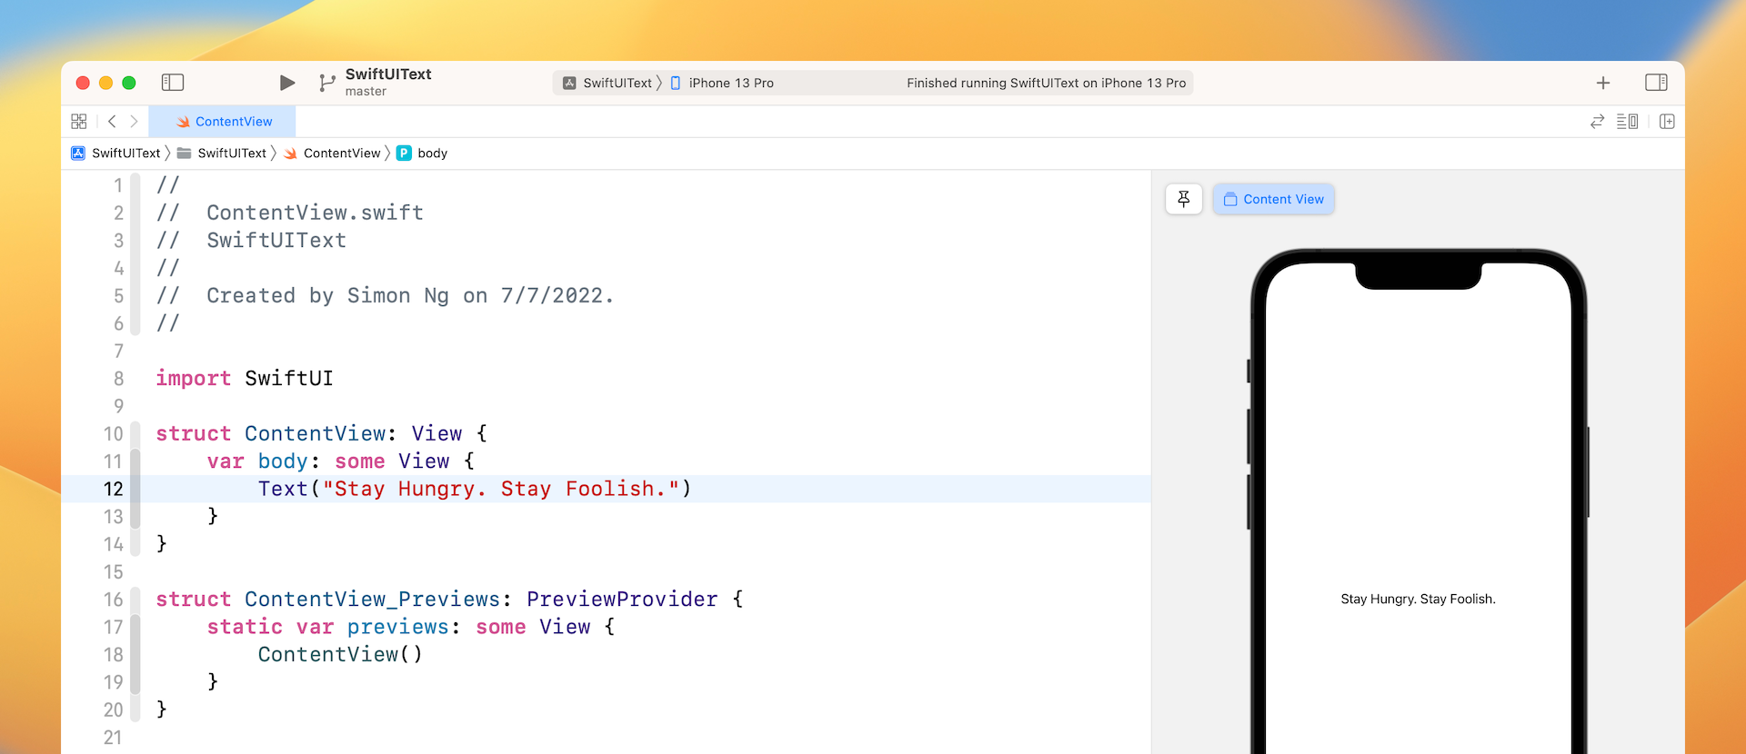This screenshot has height=754, width=1746.
Task: Click 'var body: some View {' line
Action: [x=341, y=461]
